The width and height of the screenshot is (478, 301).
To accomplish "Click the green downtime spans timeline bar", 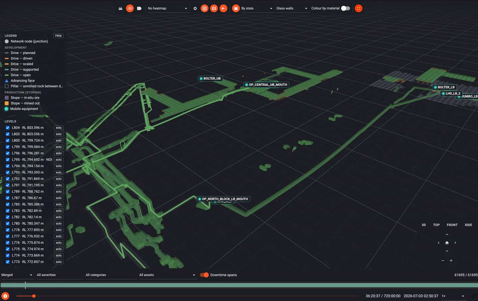I will 239,285.
